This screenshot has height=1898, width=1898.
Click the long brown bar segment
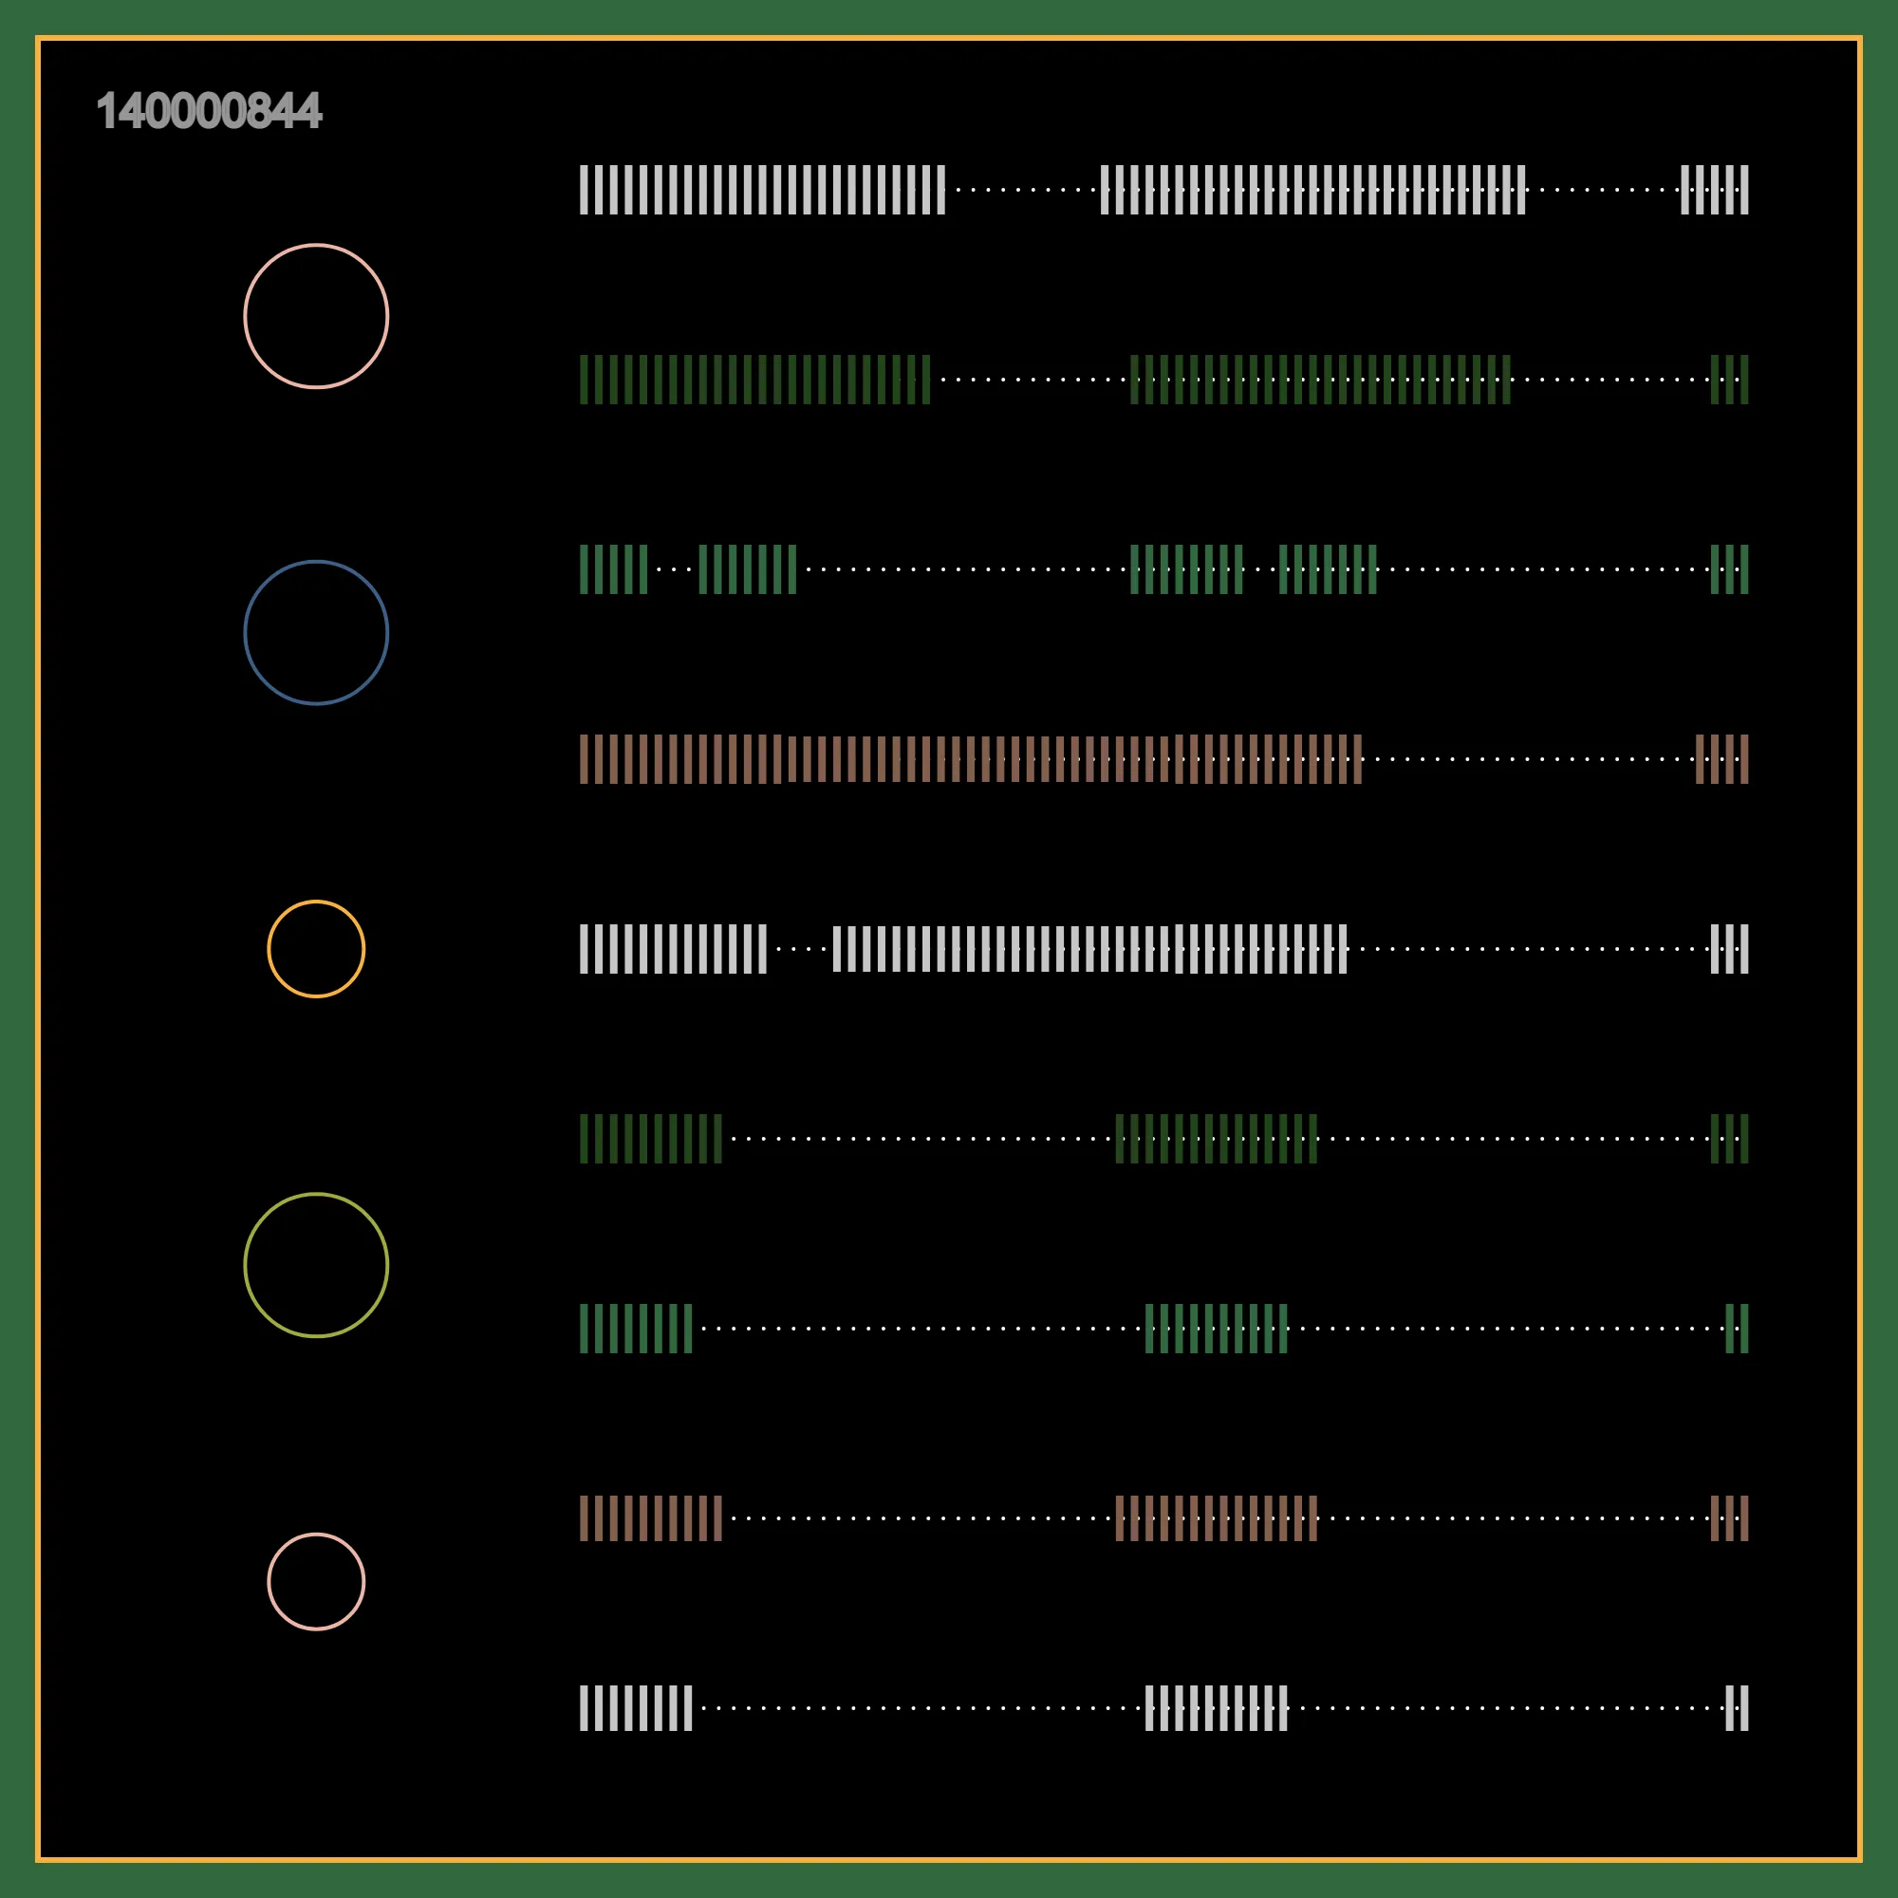pos(971,759)
